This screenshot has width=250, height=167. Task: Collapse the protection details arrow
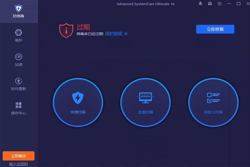[x=126, y=34]
